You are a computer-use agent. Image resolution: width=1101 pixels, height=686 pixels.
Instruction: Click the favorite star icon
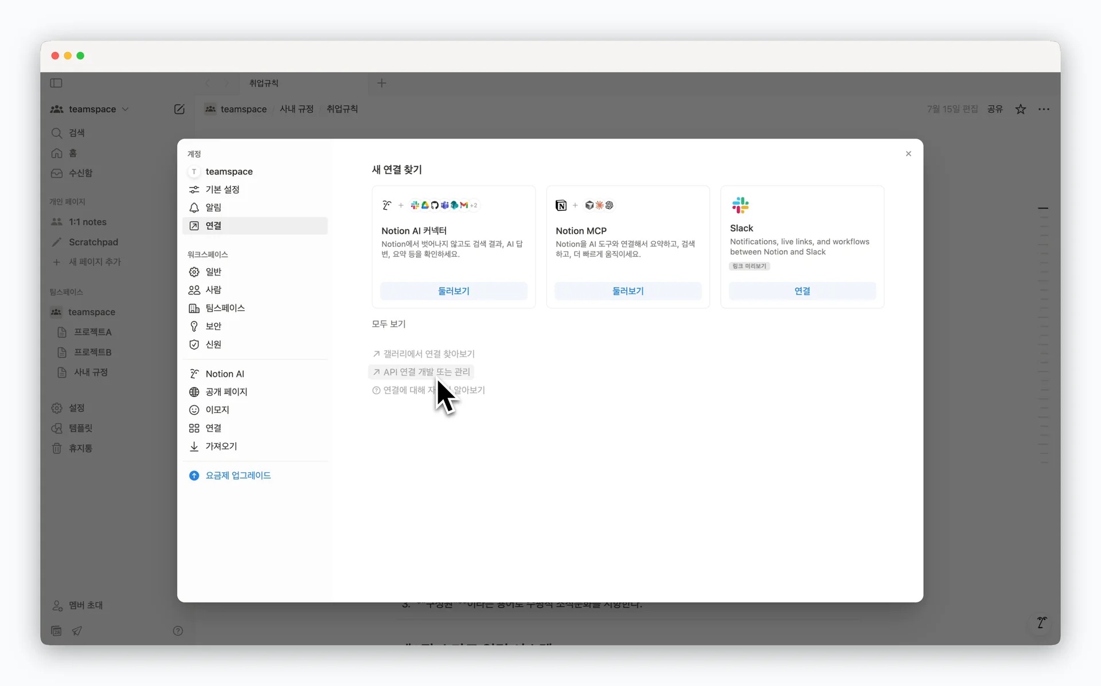click(1021, 109)
